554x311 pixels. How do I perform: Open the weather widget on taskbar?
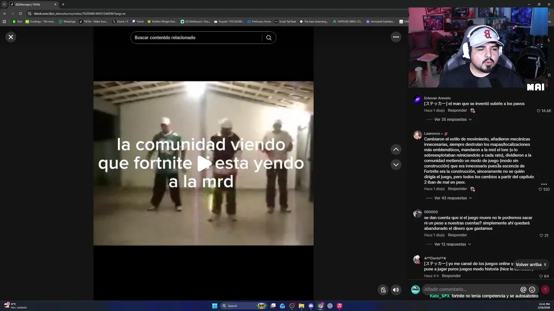[15, 306]
